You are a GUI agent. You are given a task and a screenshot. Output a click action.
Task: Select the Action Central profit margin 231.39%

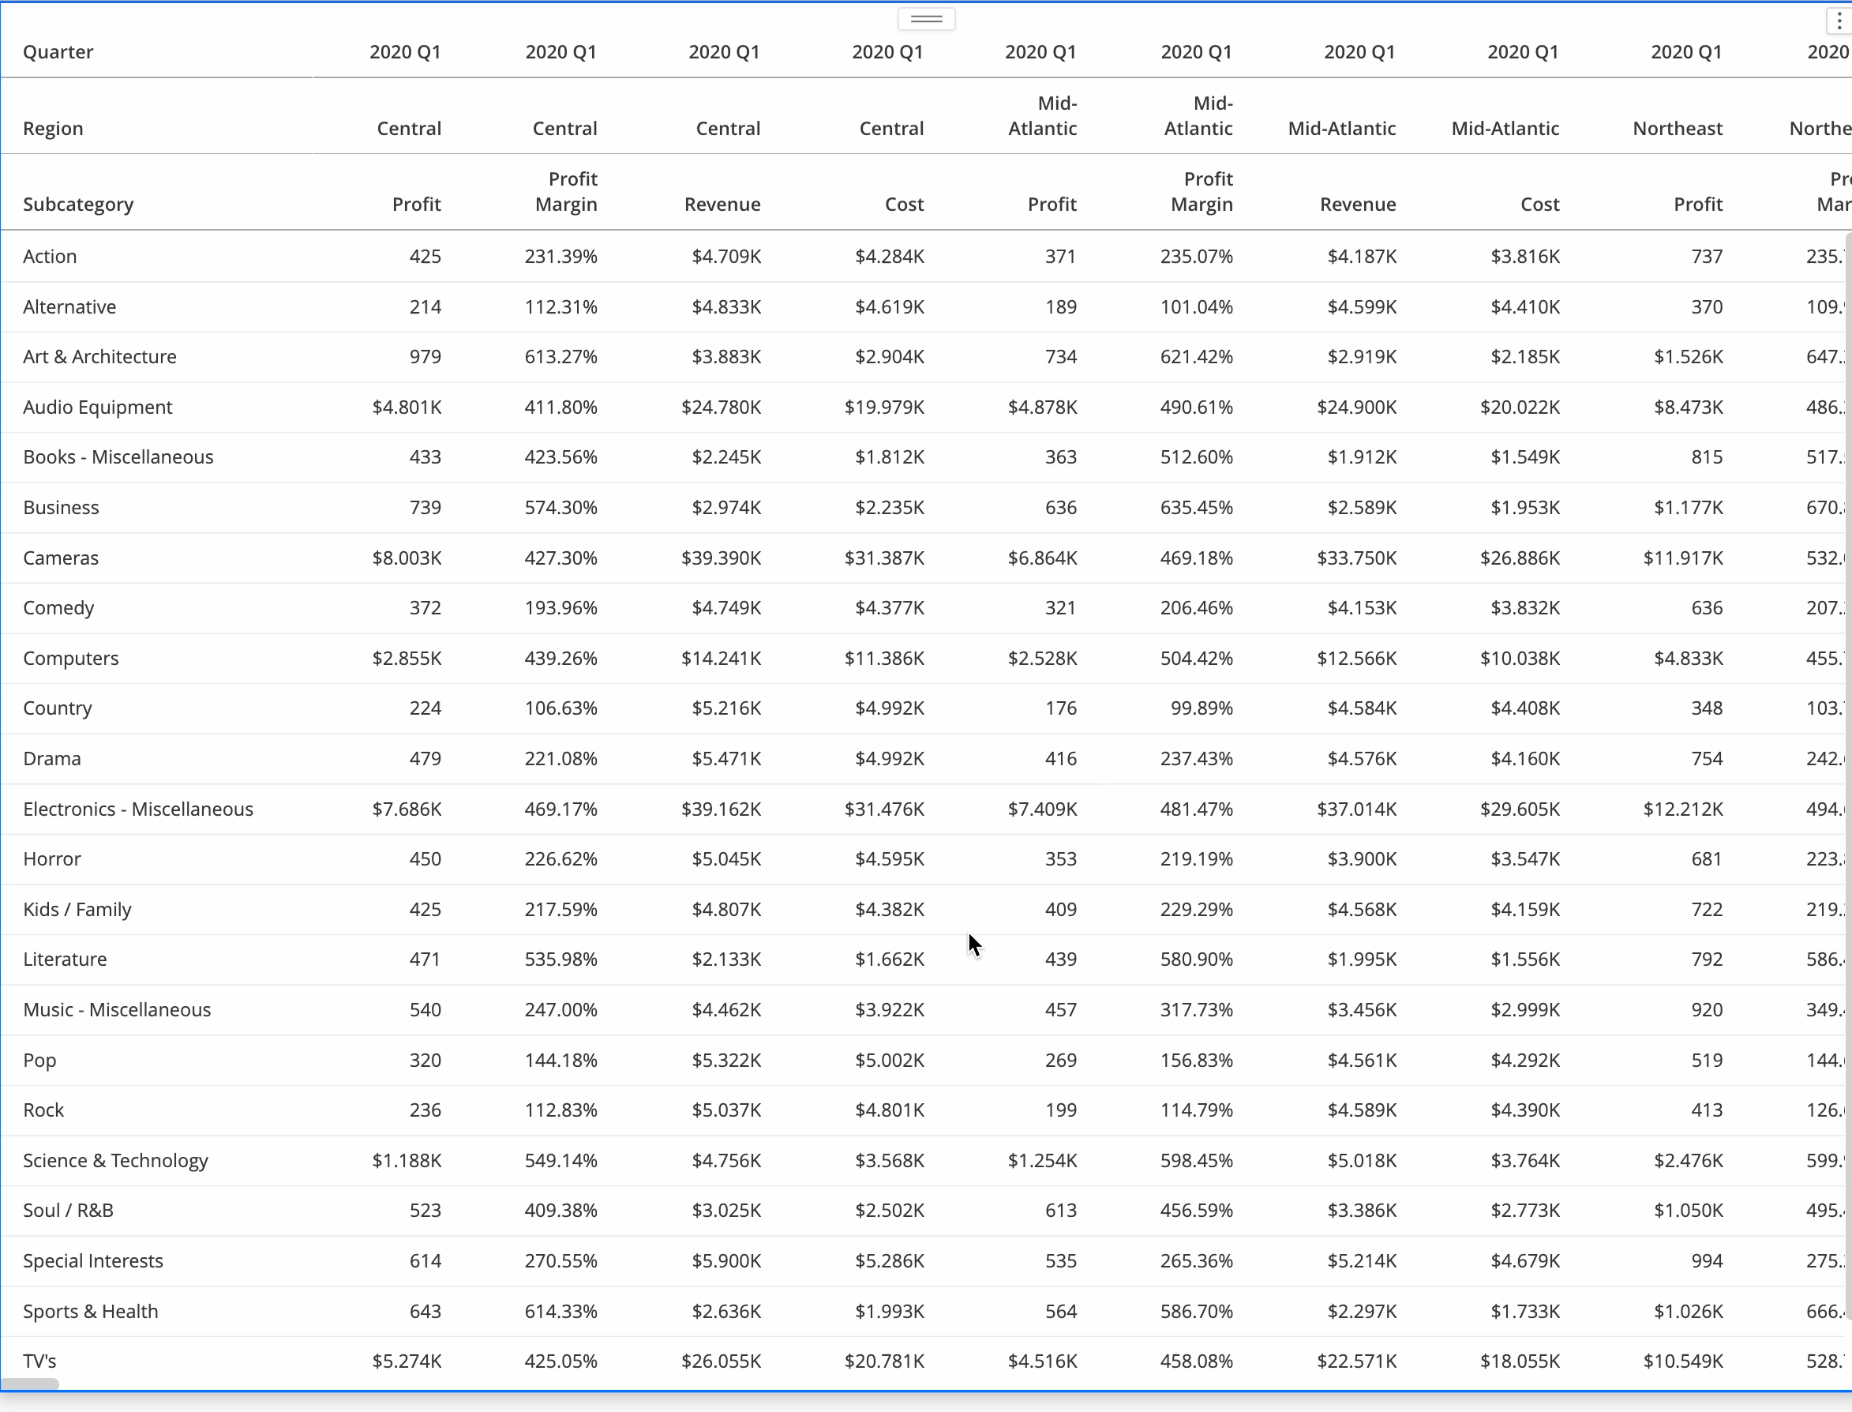point(560,257)
